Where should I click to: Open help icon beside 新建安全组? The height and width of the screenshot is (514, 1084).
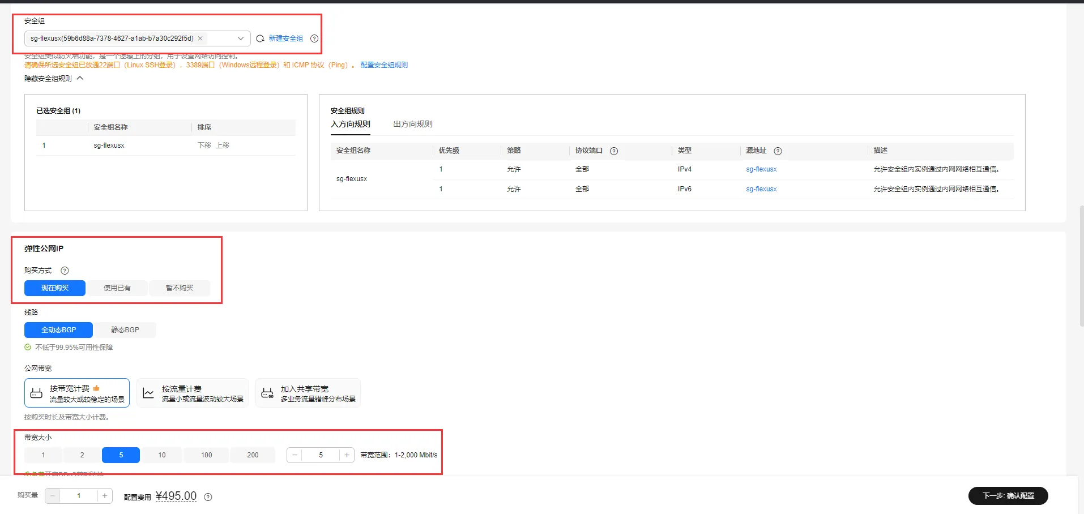point(314,38)
